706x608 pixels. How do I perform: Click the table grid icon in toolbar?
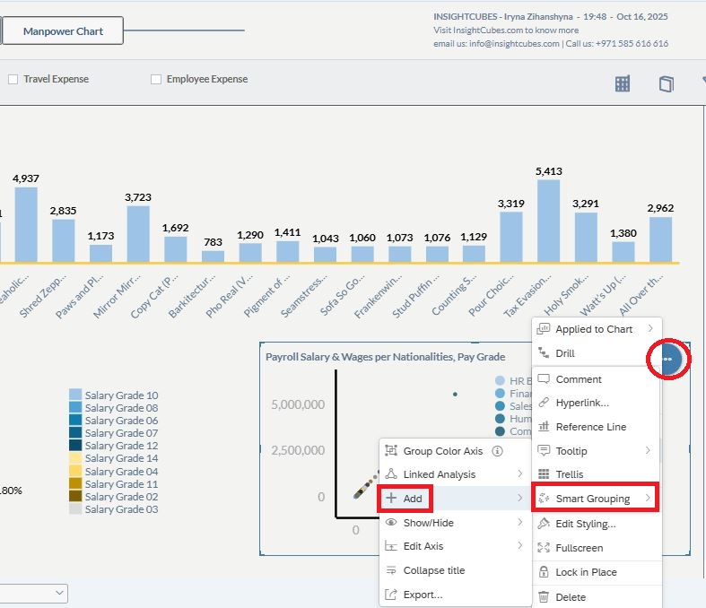(x=623, y=83)
